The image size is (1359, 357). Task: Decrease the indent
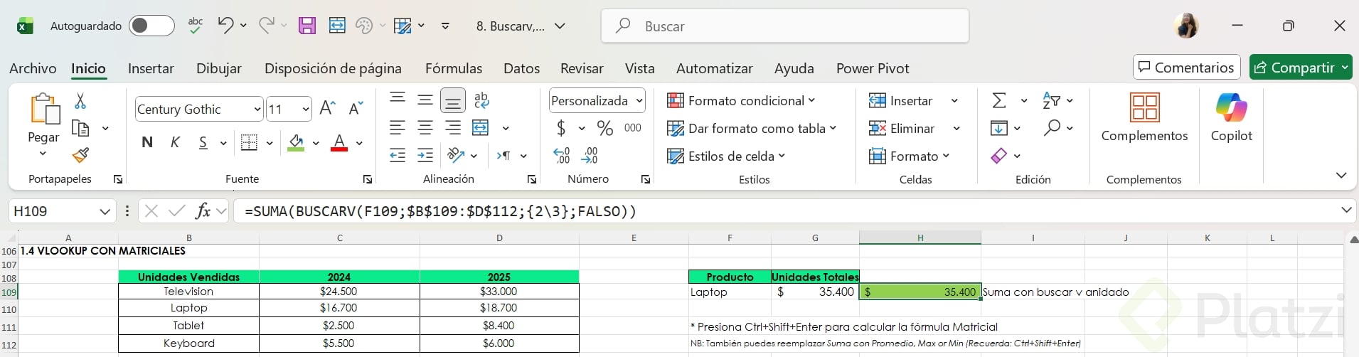[x=398, y=155]
